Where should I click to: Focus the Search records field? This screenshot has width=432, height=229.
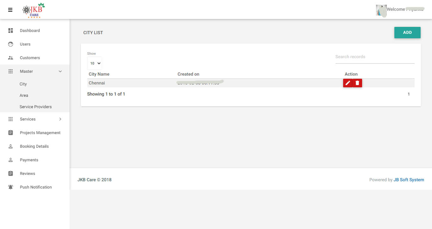[375, 57]
